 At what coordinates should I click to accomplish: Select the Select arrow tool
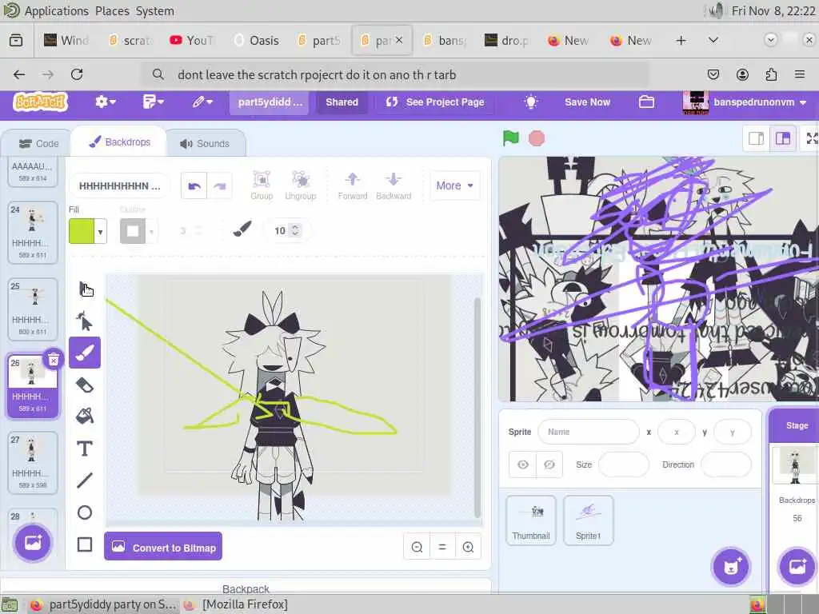point(85,289)
